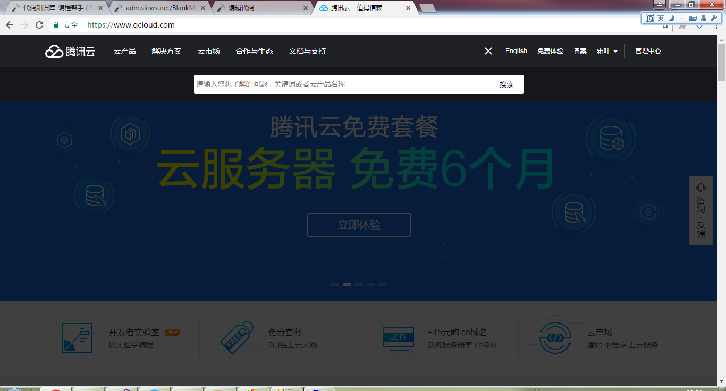Select the last carousel indicator dot
Image resolution: width=726 pixels, height=391 pixels.
[x=383, y=284]
